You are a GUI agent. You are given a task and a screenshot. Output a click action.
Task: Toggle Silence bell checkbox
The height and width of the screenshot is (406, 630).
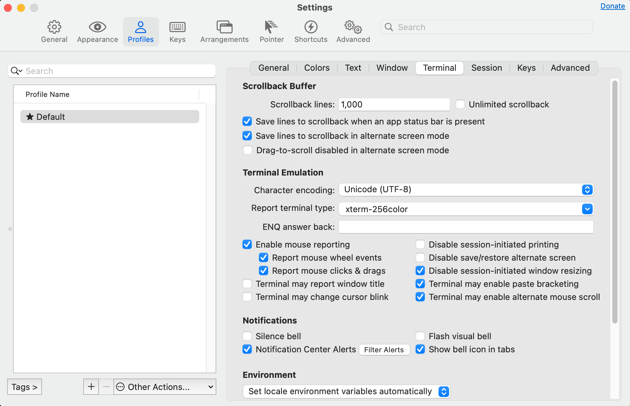(x=247, y=336)
